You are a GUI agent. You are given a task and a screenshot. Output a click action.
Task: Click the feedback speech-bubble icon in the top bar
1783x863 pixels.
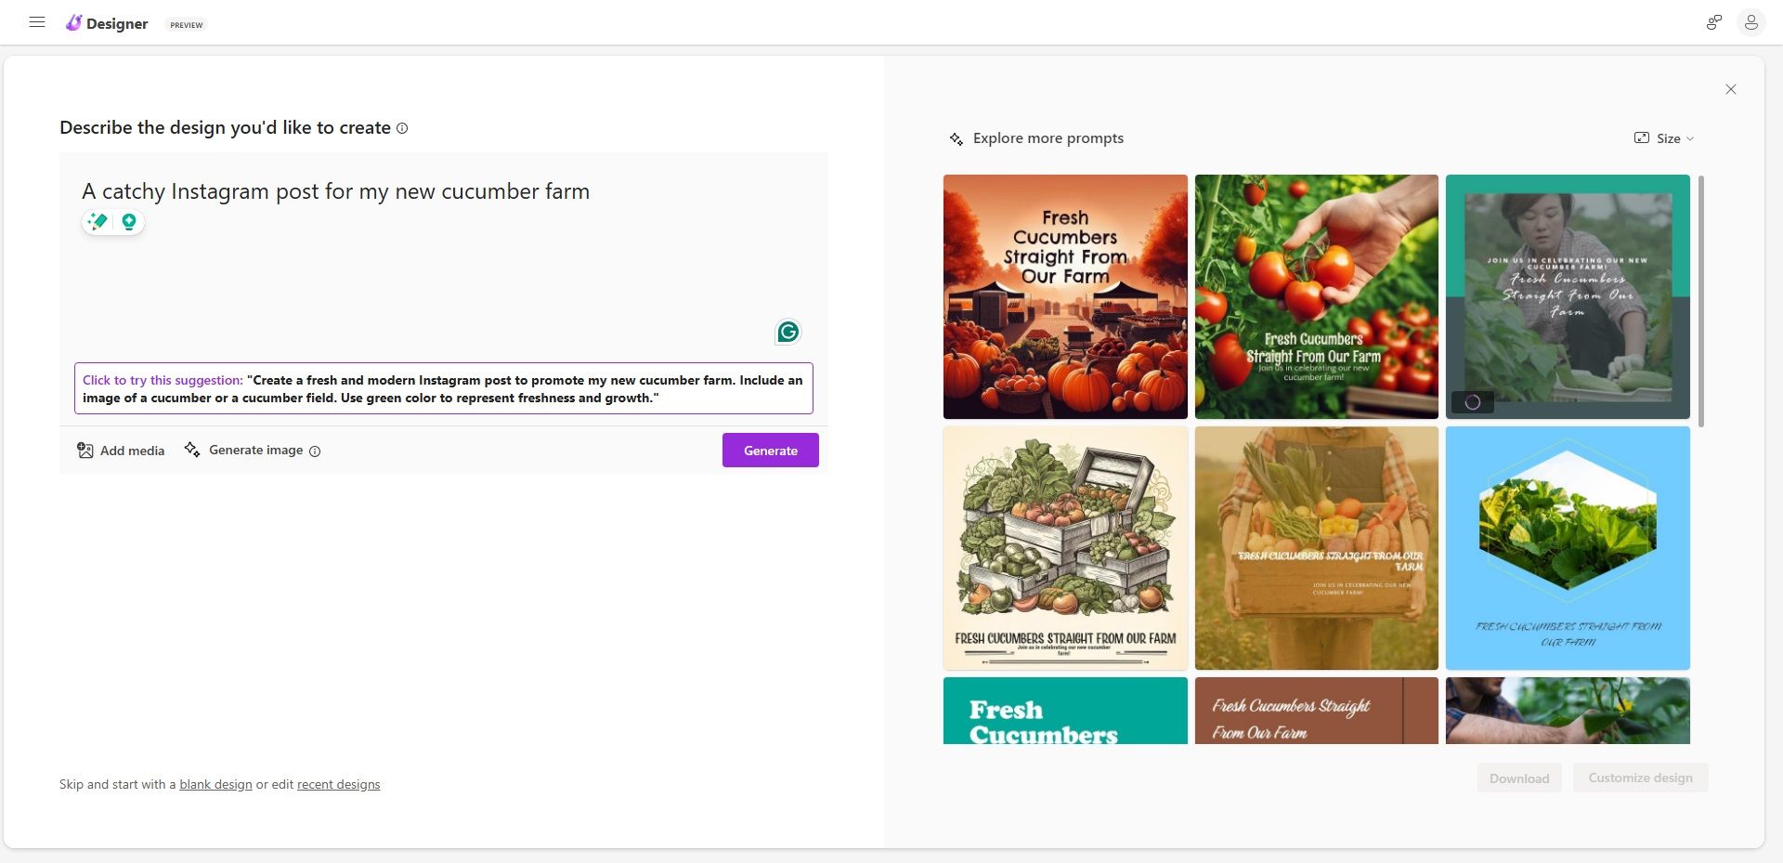[x=1713, y=22]
